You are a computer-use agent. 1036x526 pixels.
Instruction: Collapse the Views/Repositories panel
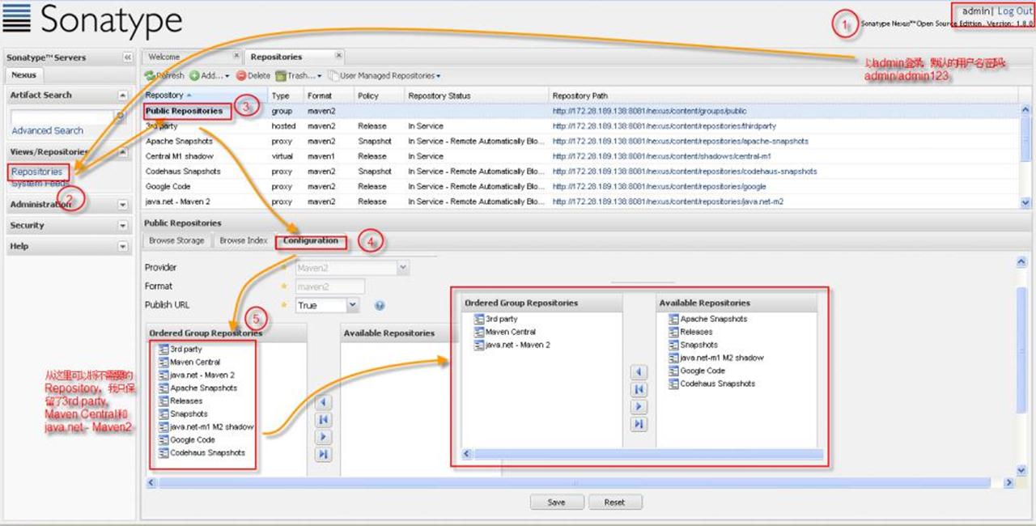point(122,151)
